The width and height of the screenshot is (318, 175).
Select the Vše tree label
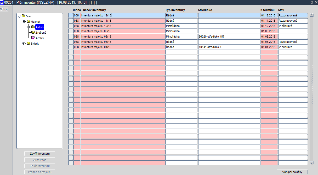pyautogui.click(x=29, y=16)
